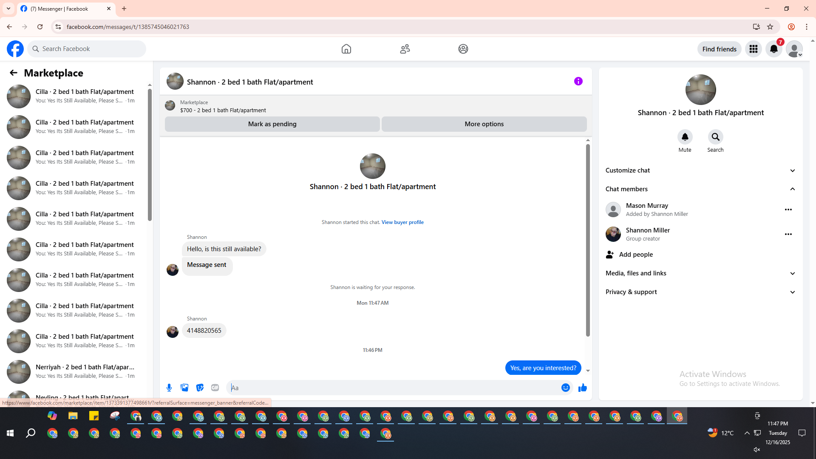Click the conversation list scrollbar
This screenshot has width=816, height=459.
[150, 155]
